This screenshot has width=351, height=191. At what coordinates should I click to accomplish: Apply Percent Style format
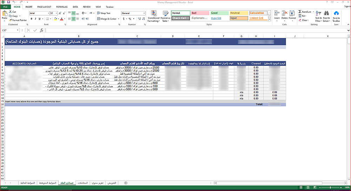tap(130, 19)
